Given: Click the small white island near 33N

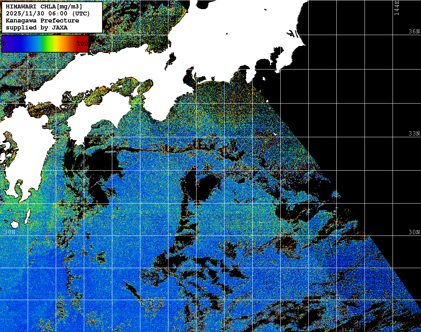Looking at the screenshot, I should point(275,134).
